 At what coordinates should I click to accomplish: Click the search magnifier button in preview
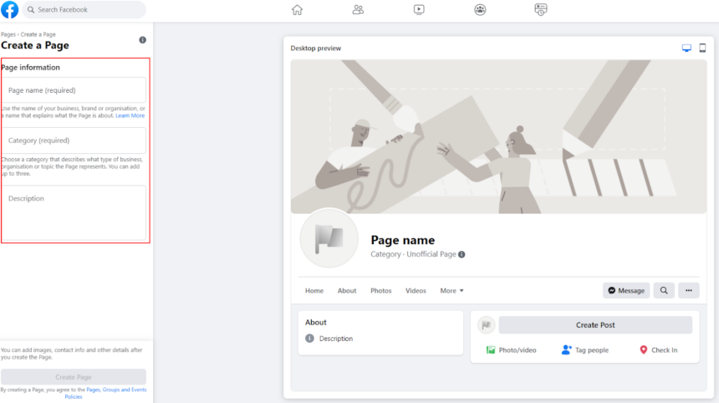click(664, 290)
